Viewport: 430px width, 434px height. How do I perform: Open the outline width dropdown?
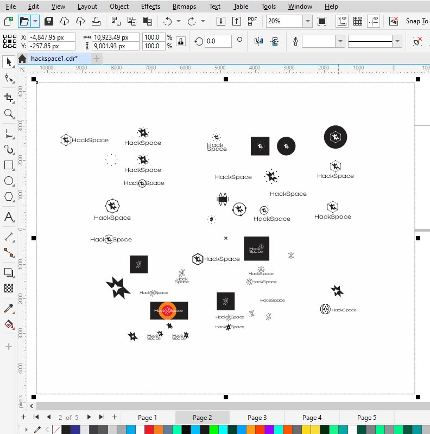coord(340,42)
